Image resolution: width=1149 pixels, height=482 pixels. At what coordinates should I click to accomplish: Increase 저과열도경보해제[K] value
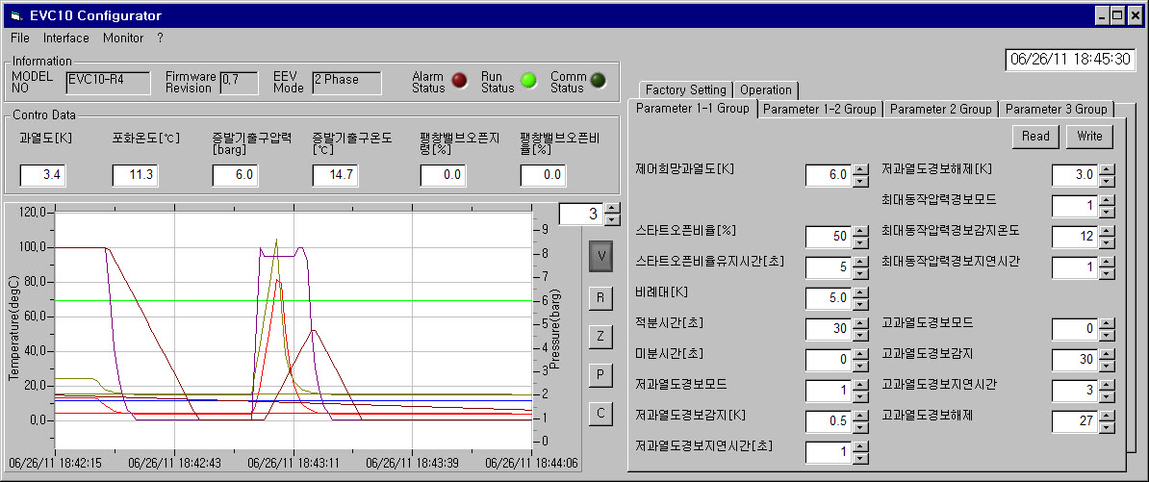point(1108,169)
